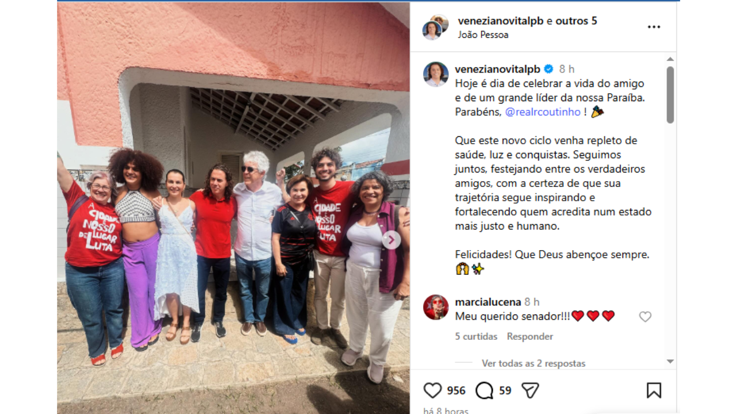The image size is (737, 414).
Task: Click venezianovitalpb's avatar next to the caption
Action: click(436, 74)
